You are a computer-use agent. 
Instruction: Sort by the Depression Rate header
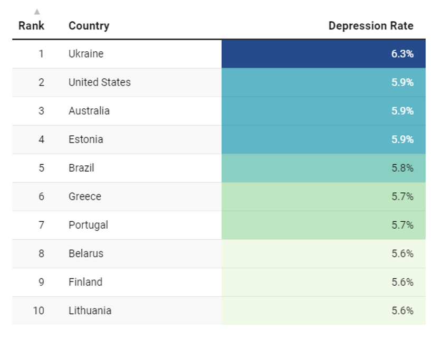pos(371,26)
